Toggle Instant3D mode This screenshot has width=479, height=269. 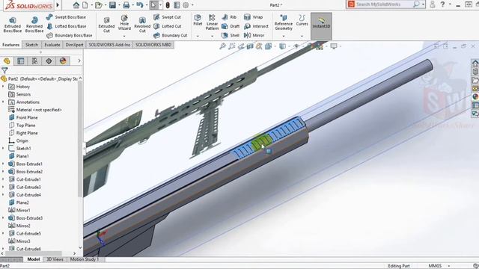point(321,26)
